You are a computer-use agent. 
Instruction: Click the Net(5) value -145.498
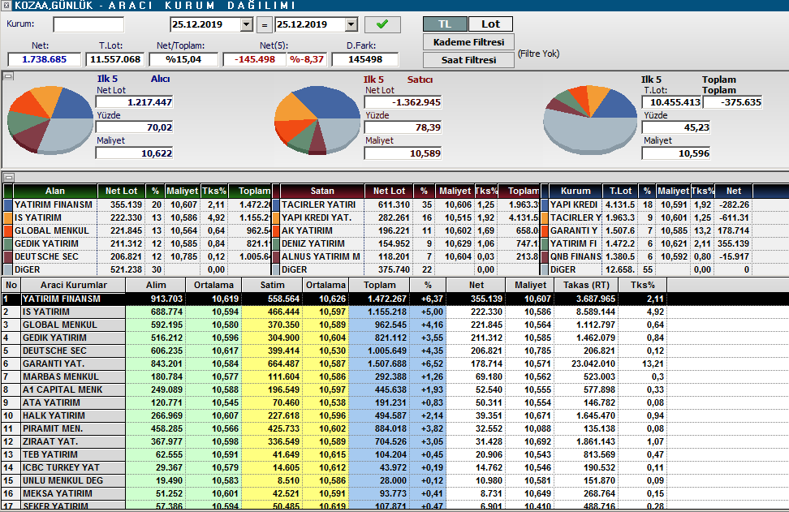(256, 59)
